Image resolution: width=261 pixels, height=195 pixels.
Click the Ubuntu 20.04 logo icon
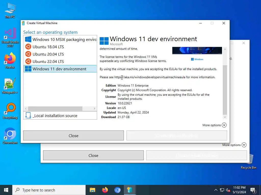[x=28, y=54]
